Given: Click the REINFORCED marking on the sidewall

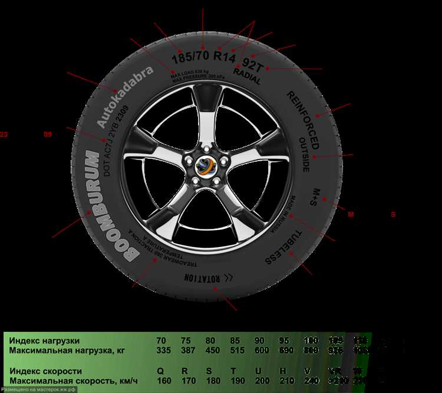Looking at the screenshot, I should (304, 120).
